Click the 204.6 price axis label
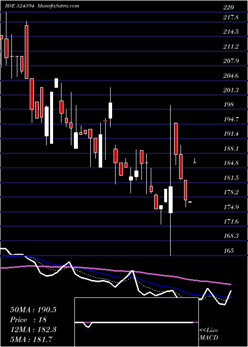 231,76
